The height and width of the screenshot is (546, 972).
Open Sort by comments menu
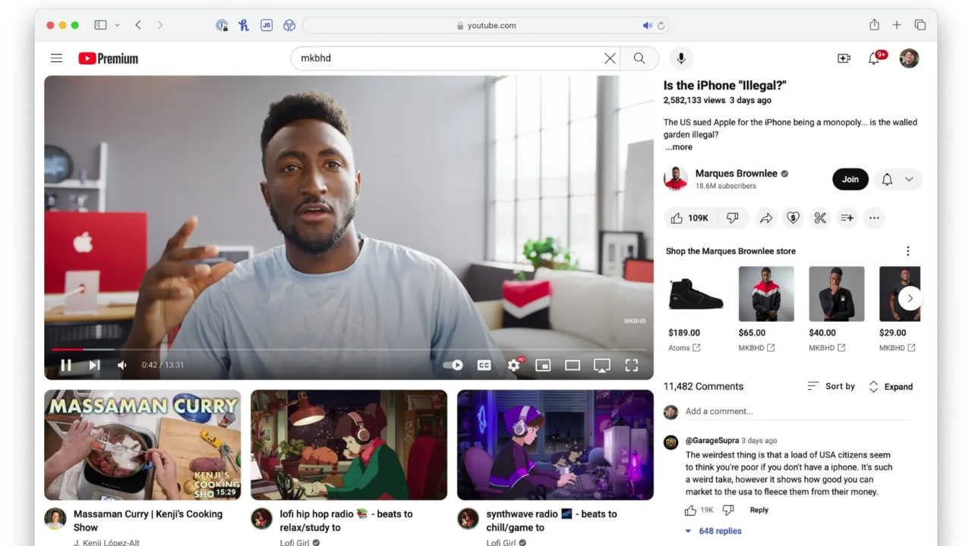point(831,386)
